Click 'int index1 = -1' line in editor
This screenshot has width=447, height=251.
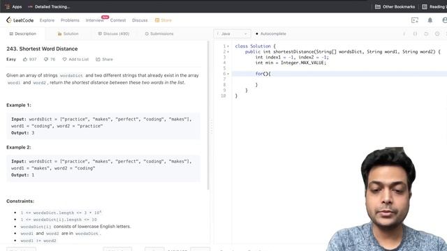tap(292, 57)
